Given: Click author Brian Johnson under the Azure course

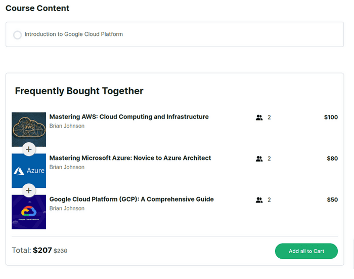Looking at the screenshot, I should (67, 167).
